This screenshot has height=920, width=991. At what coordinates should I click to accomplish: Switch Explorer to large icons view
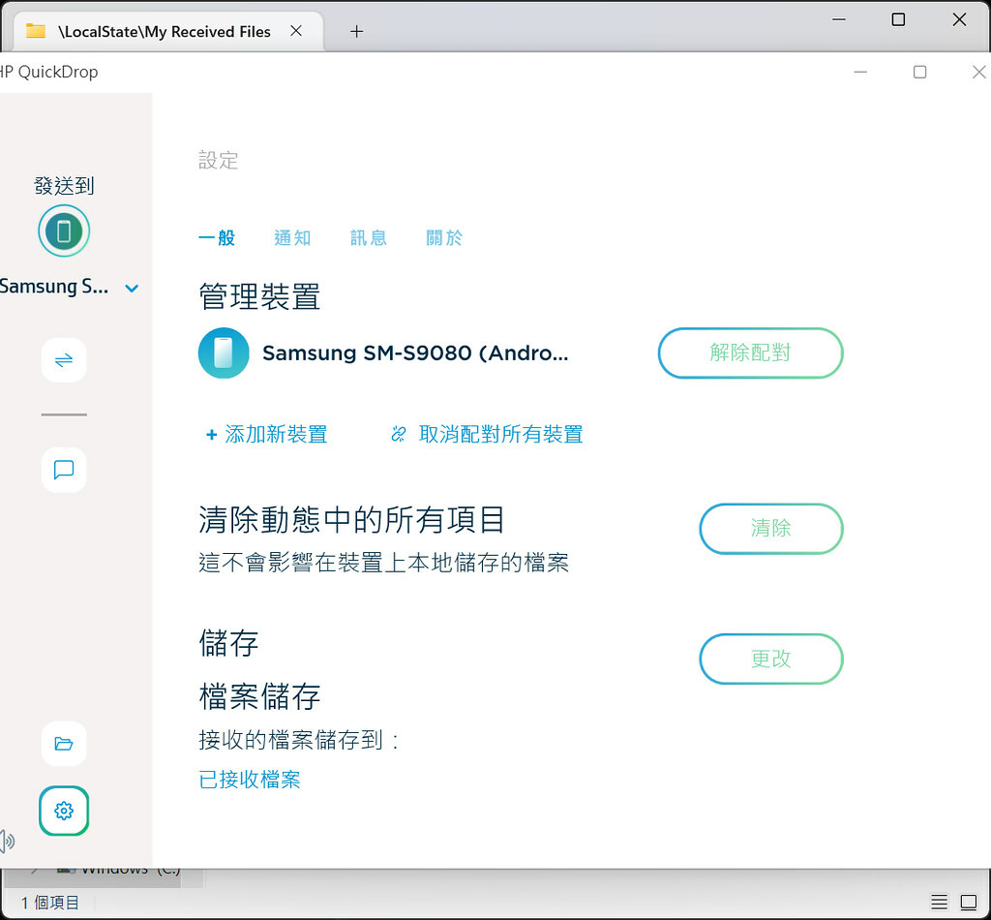[x=968, y=902]
